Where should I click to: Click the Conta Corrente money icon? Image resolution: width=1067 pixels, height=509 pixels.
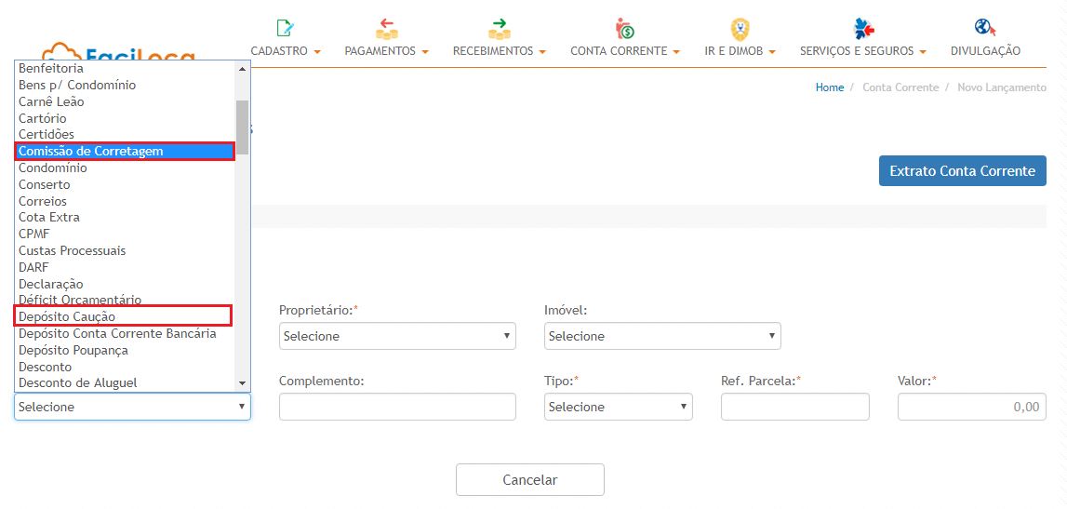pos(624,29)
